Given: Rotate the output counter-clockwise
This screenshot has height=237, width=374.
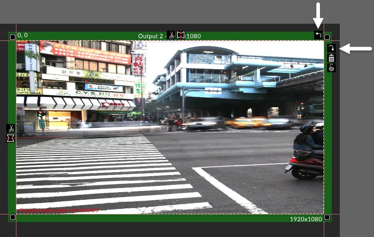Looking at the screenshot, I should (318, 35).
